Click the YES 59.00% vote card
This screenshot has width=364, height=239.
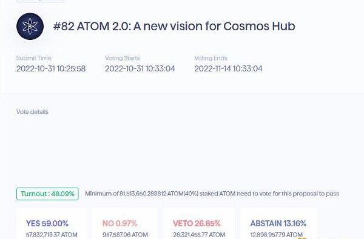(x=52, y=224)
